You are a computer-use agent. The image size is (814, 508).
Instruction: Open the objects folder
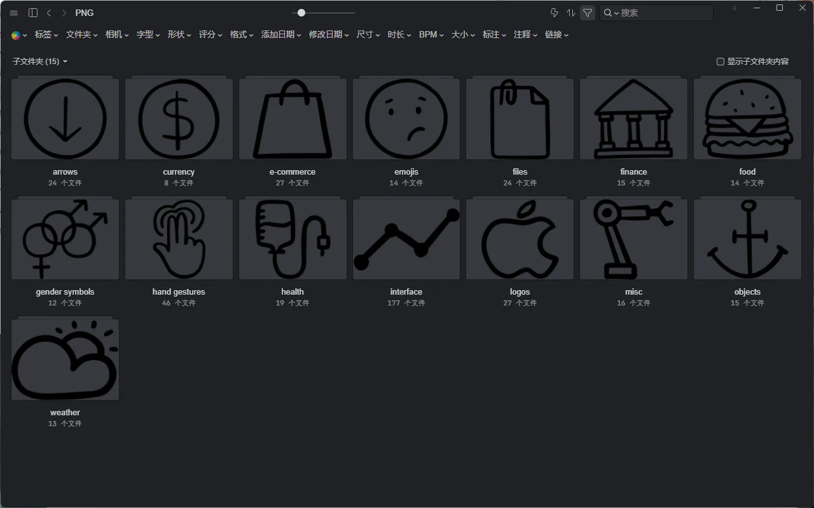pyautogui.click(x=747, y=239)
